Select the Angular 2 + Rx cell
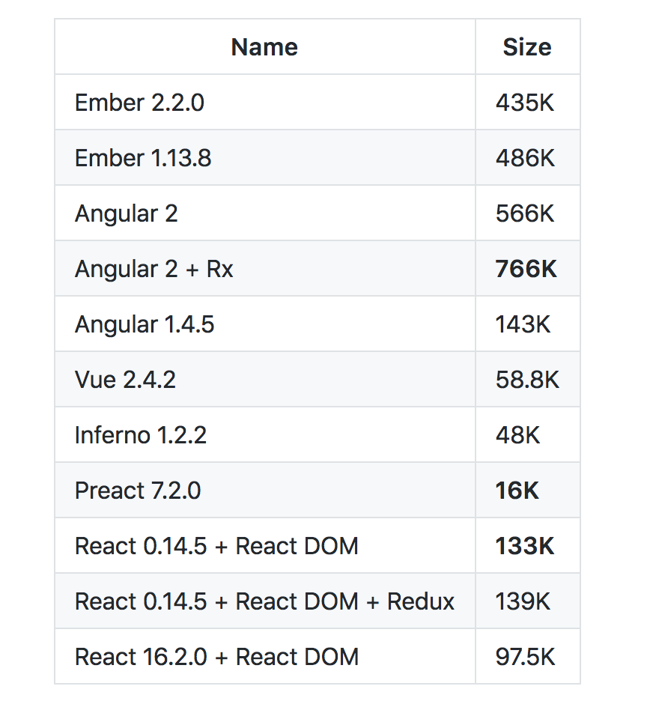The image size is (647, 710). (x=154, y=269)
